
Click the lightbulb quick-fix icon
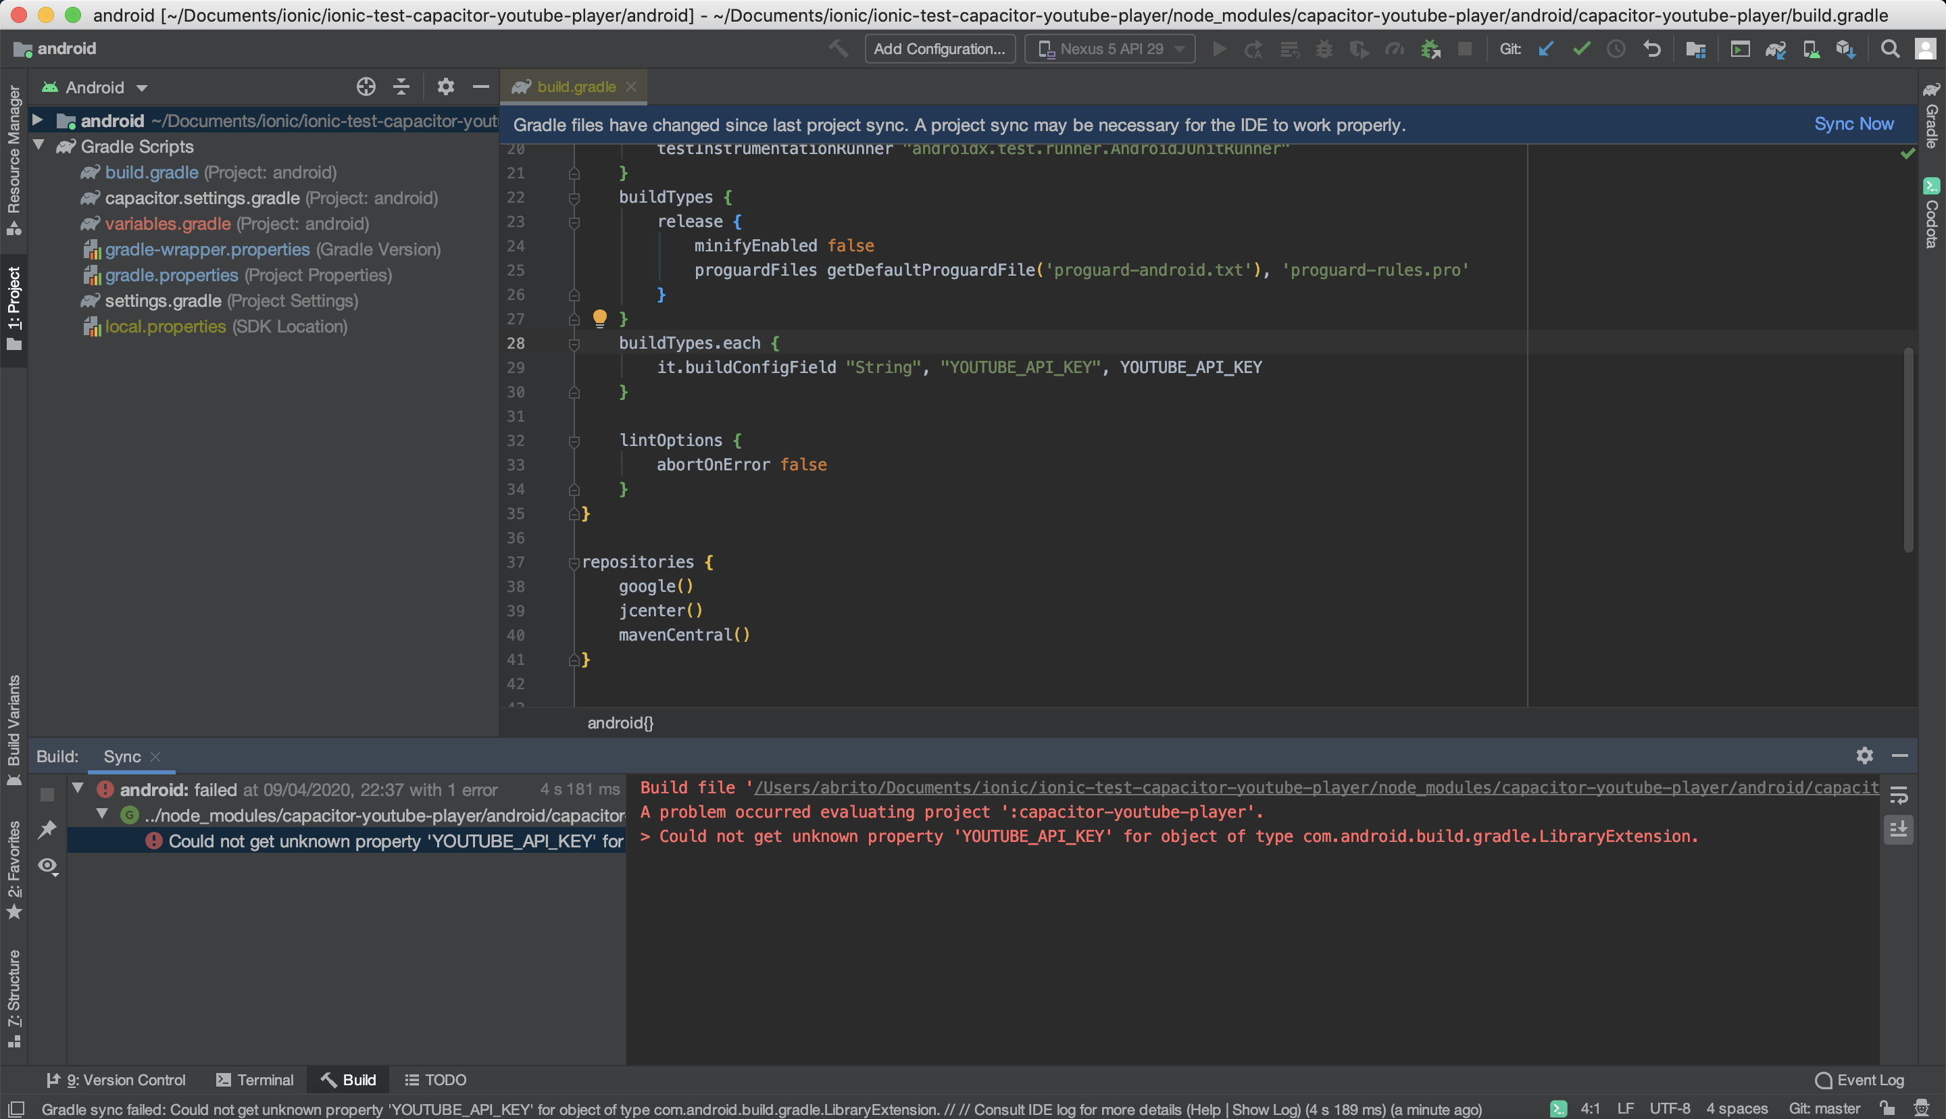(600, 318)
